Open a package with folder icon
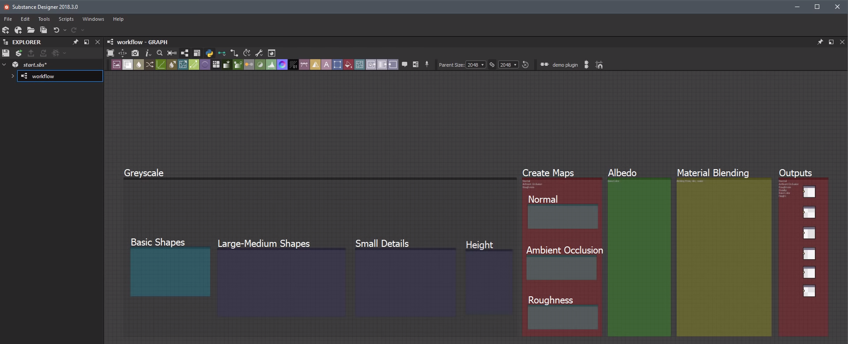The width and height of the screenshot is (848, 344). point(30,30)
